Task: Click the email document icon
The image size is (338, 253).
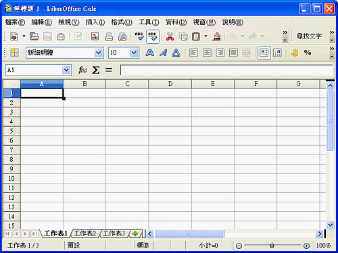Action: tap(61, 36)
